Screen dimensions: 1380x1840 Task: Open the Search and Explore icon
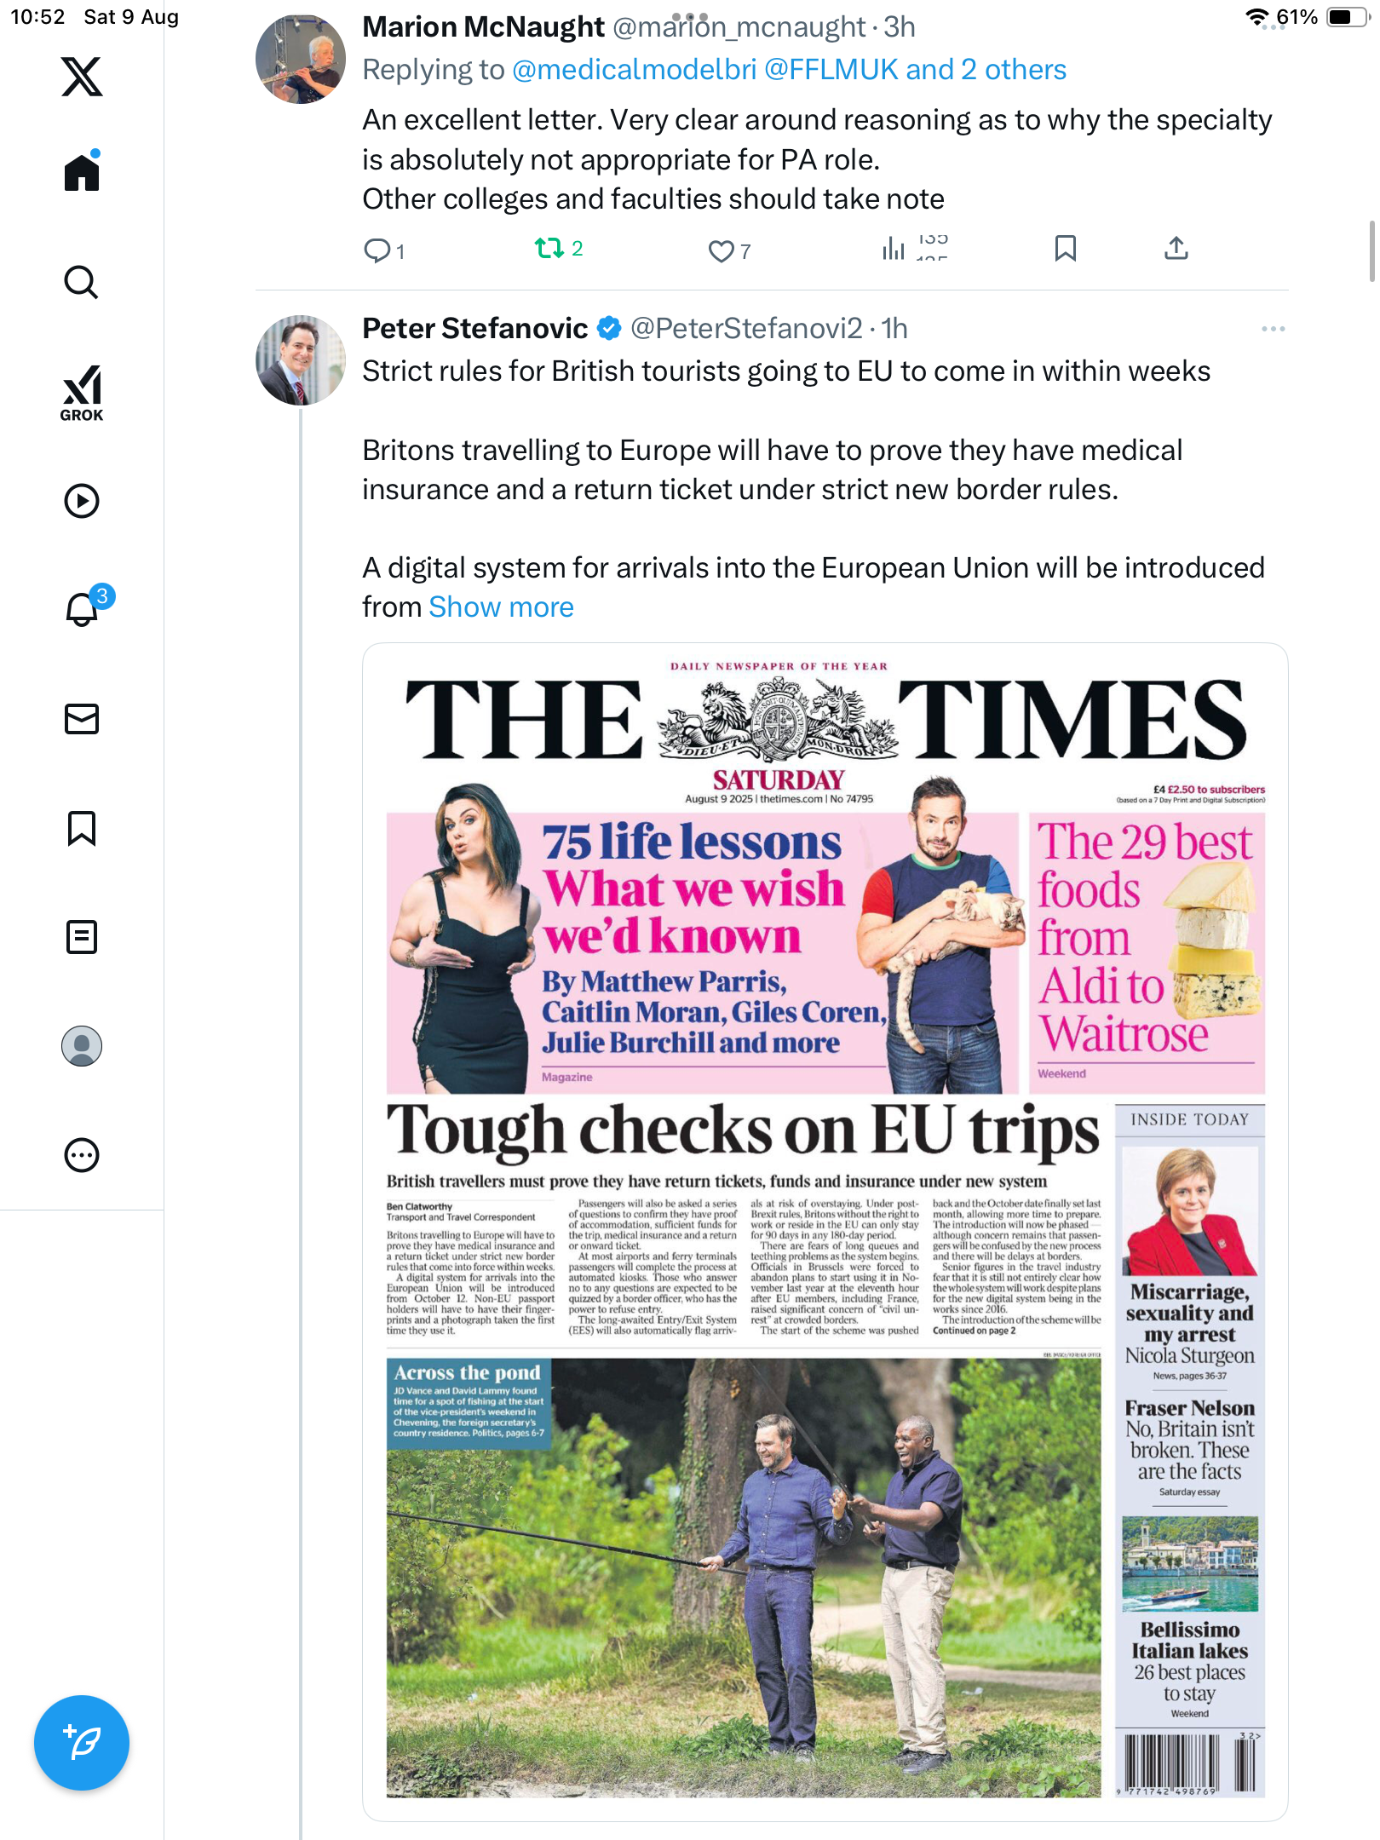pyautogui.click(x=82, y=282)
